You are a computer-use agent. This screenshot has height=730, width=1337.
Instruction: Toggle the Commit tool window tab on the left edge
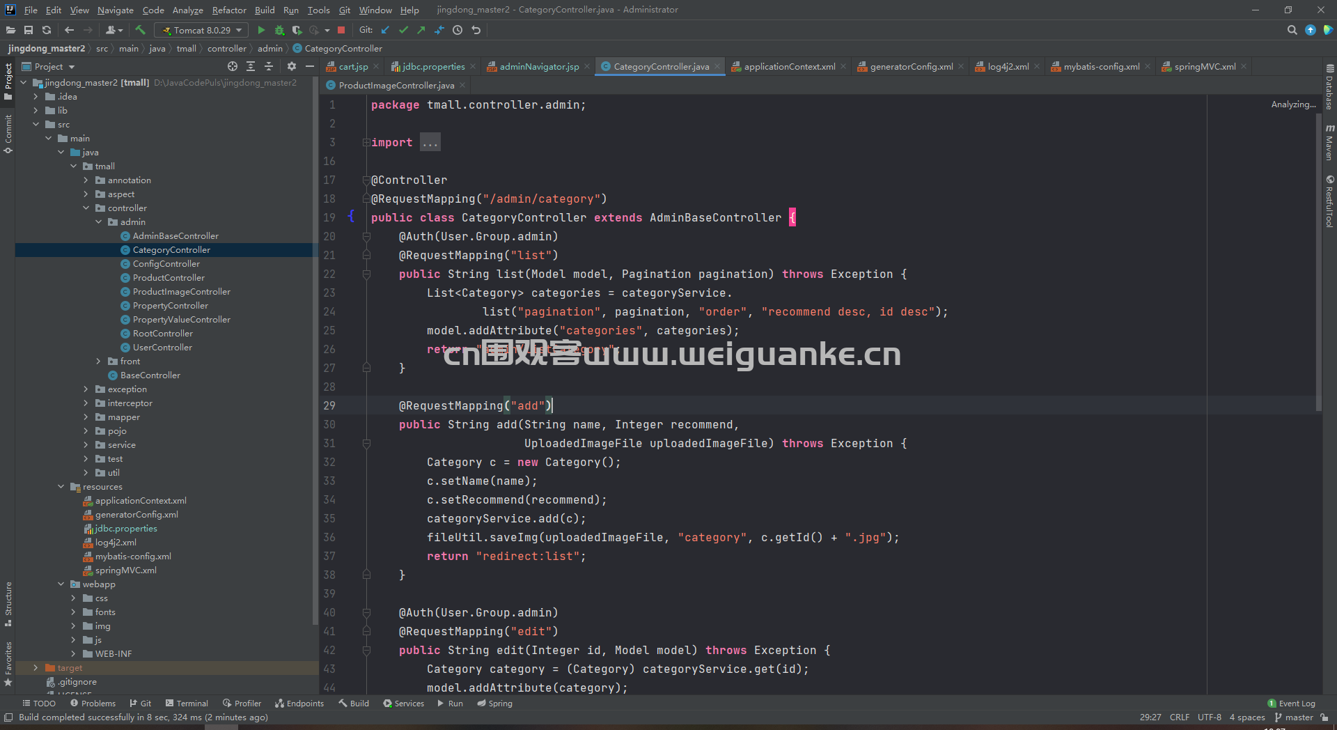tap(8, 134)
